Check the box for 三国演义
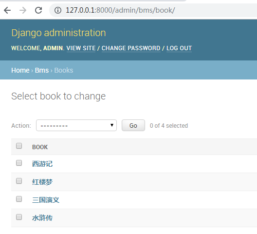The image size is (257, 234). pyautogui.click(x=19, y=199)
